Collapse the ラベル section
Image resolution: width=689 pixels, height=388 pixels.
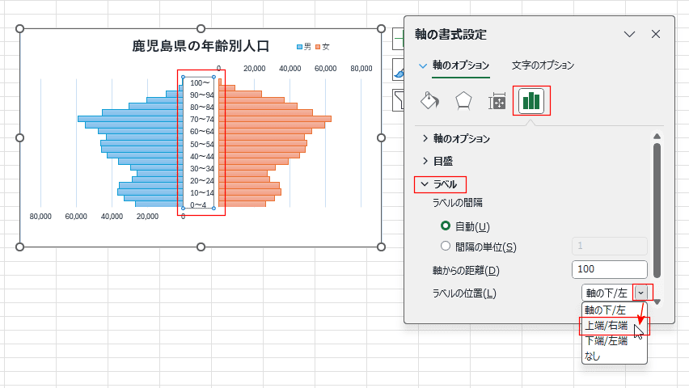pos(439,184)
